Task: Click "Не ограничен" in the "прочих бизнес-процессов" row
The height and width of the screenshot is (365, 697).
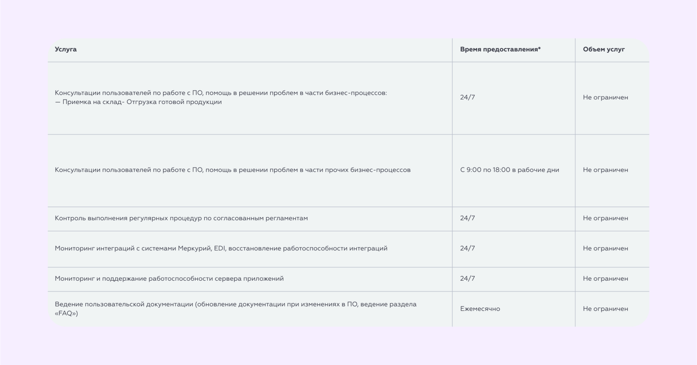Action: pos(605,170)
